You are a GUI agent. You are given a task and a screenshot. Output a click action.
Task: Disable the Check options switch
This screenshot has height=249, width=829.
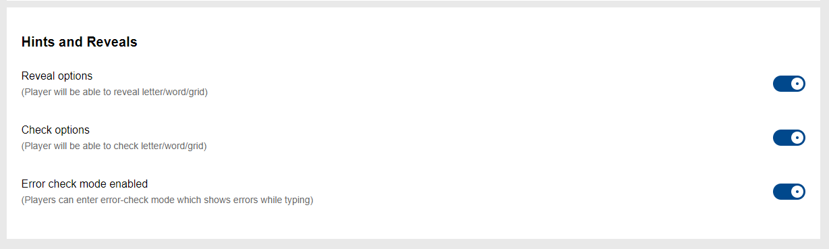point(789,138)
